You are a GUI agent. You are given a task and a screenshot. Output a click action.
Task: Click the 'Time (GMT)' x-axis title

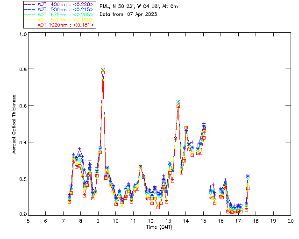point(159,227)
